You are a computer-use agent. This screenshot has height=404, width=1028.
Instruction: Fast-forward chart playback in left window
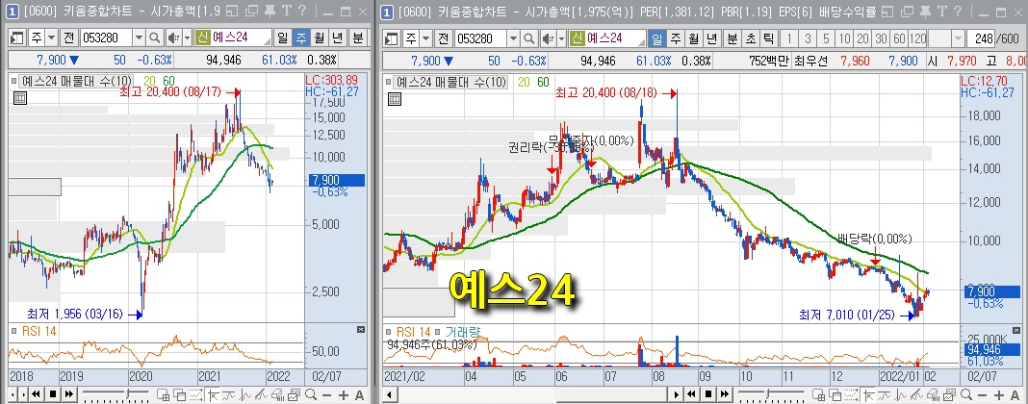[x=69, y=394]
